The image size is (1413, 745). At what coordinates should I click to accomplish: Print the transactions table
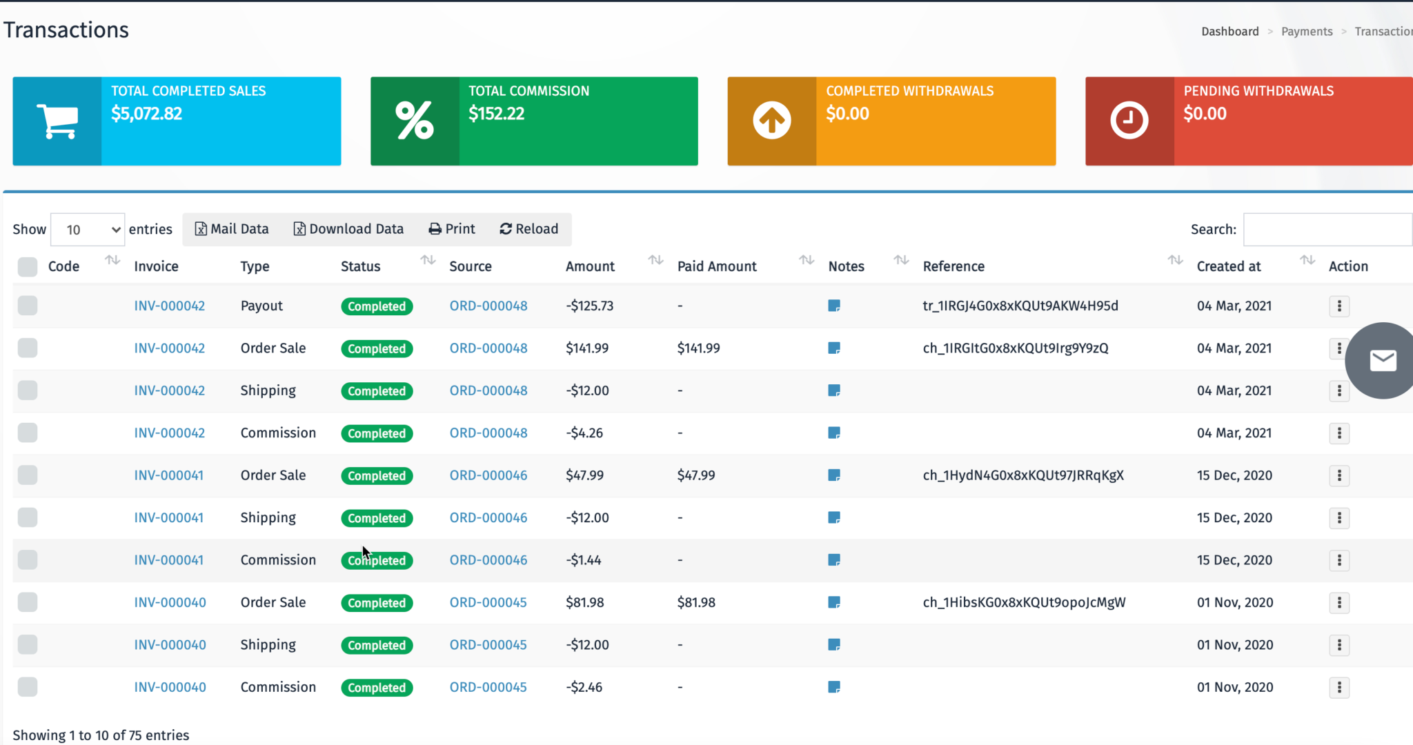pyautogui.click(x=451, y=228)
